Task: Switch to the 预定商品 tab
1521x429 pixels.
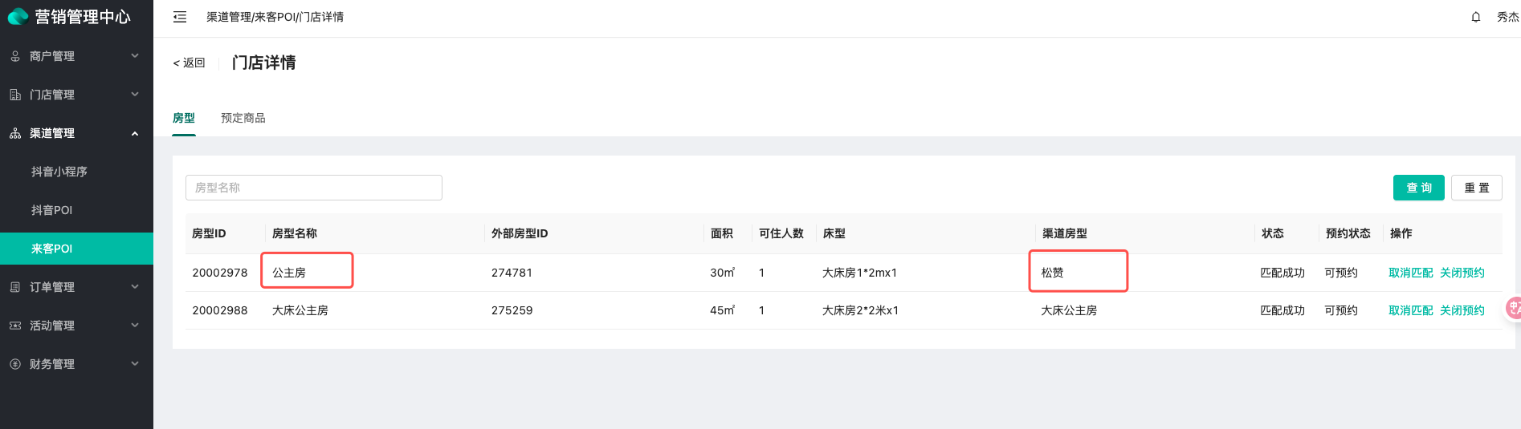Action: pos(243,118)
